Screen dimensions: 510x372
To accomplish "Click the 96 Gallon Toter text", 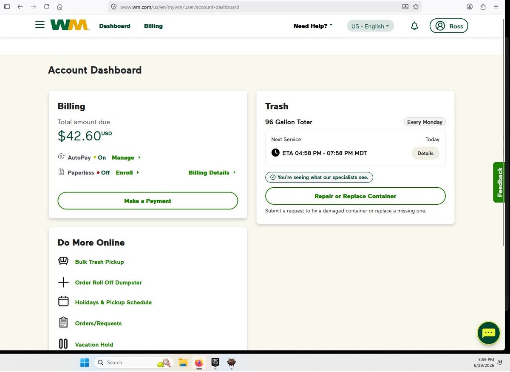I will coord(289,122).
